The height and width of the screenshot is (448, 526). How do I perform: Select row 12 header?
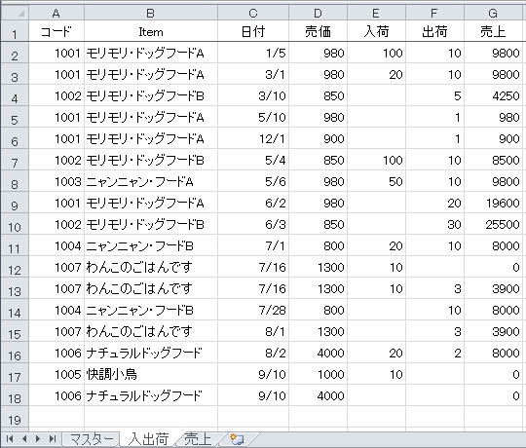[x=15, y=267]
